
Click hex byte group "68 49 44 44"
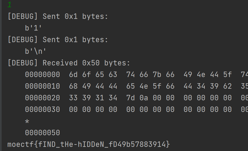click(93, 86)
